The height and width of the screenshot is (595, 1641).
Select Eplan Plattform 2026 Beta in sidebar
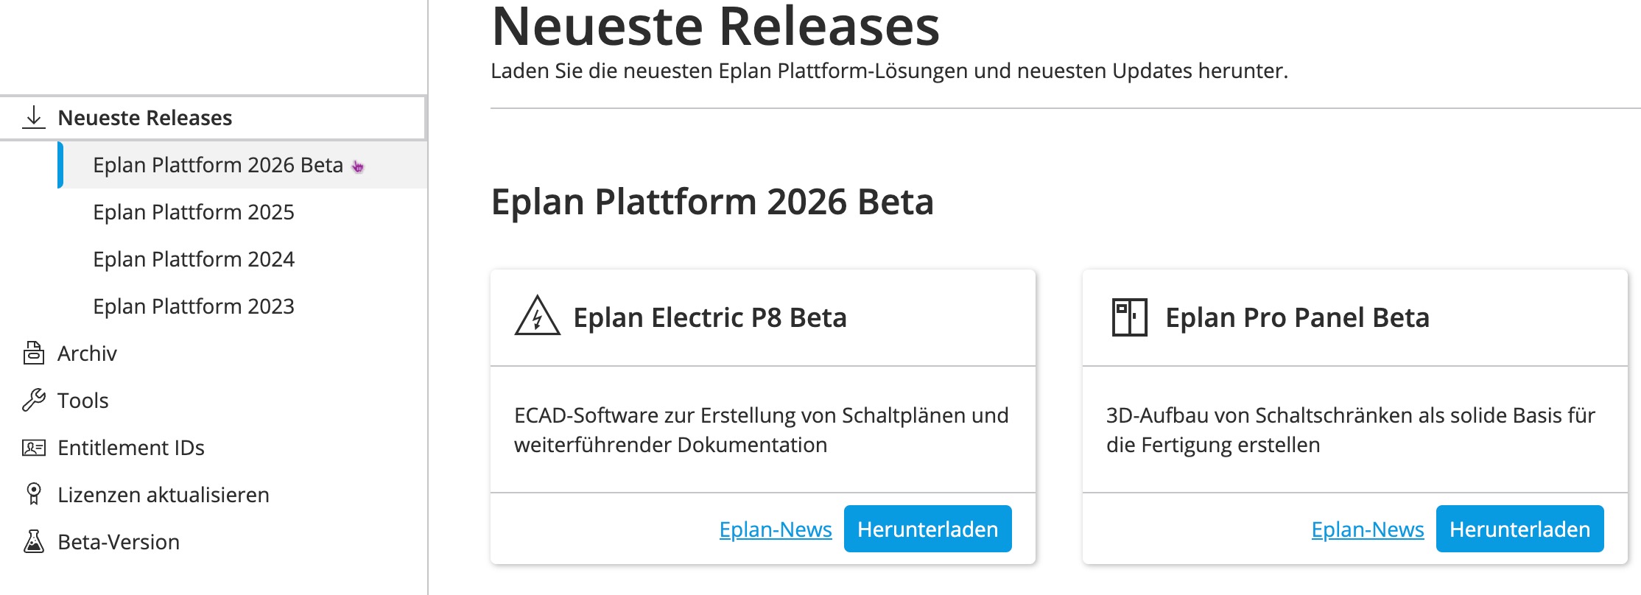pyautogui.click(x=218, y=165)
